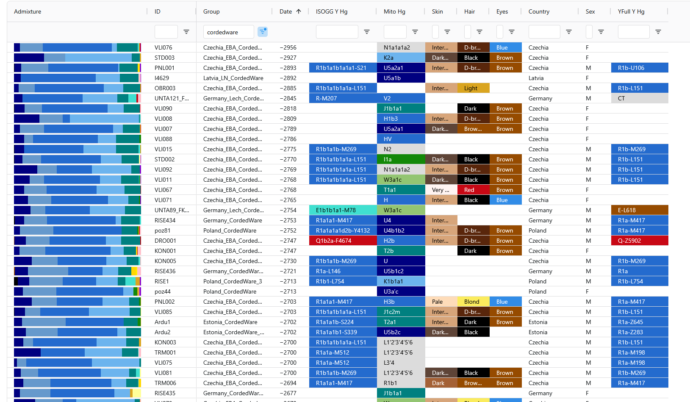Sort by the Sex column header

click(590, 11)
